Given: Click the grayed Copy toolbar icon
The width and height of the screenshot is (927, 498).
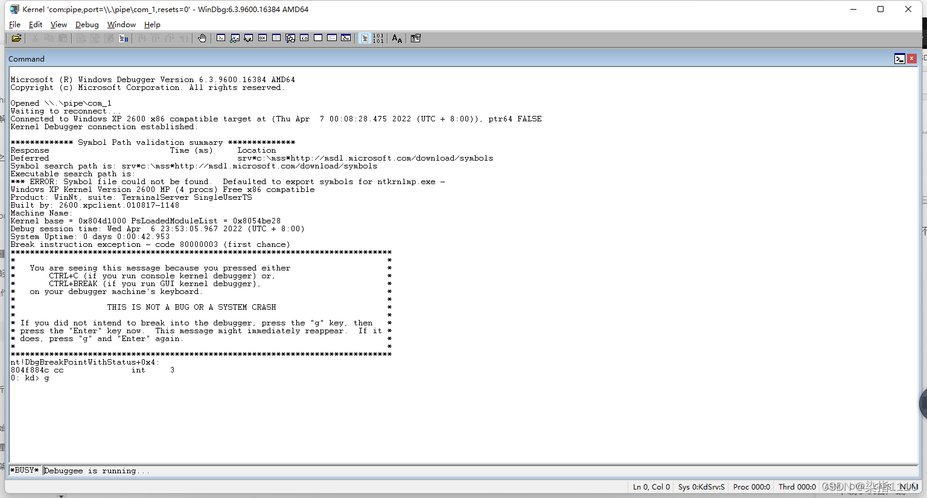Looking at the screenshot, I should [49, 38].
